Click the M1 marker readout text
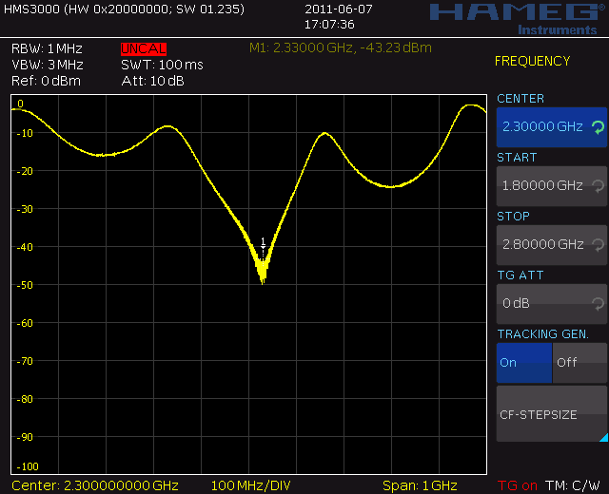 [340, 47]
